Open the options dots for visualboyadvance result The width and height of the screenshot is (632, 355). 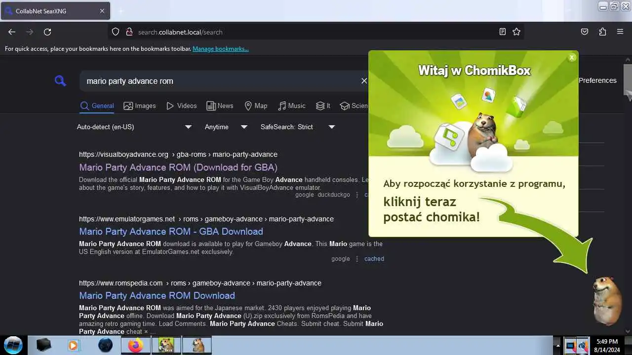tap(357, 195)
